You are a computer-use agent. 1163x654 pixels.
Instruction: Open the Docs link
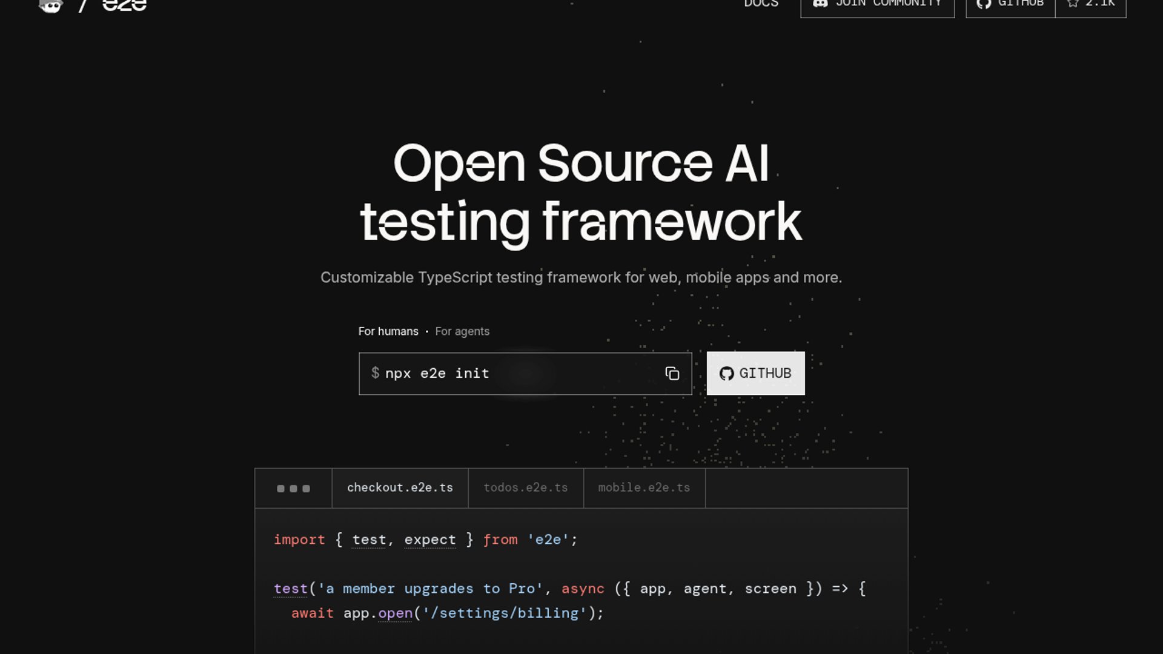761,4
